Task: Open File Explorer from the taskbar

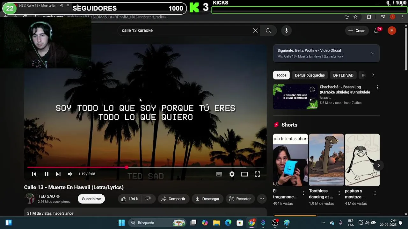Action: 216,223
